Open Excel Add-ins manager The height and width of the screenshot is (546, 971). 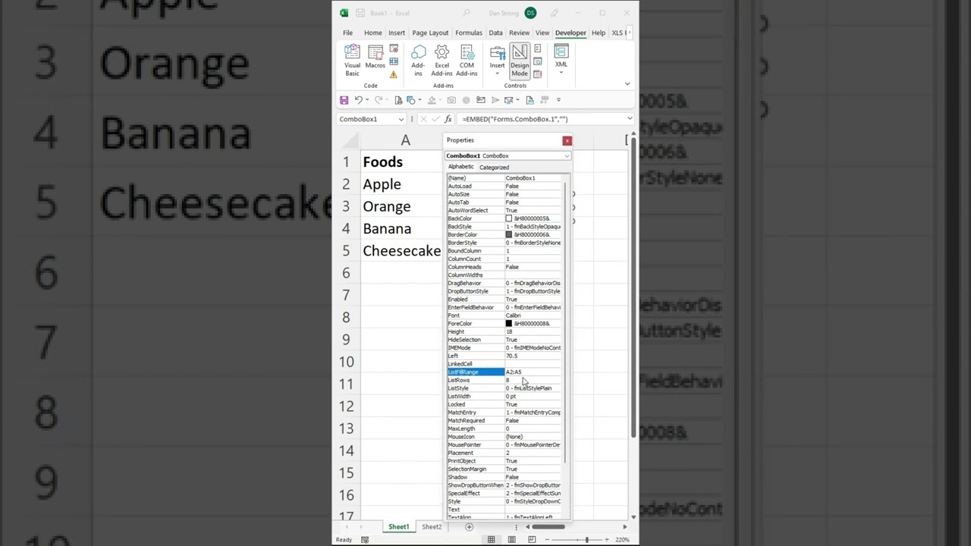click(x=442, y=60)
